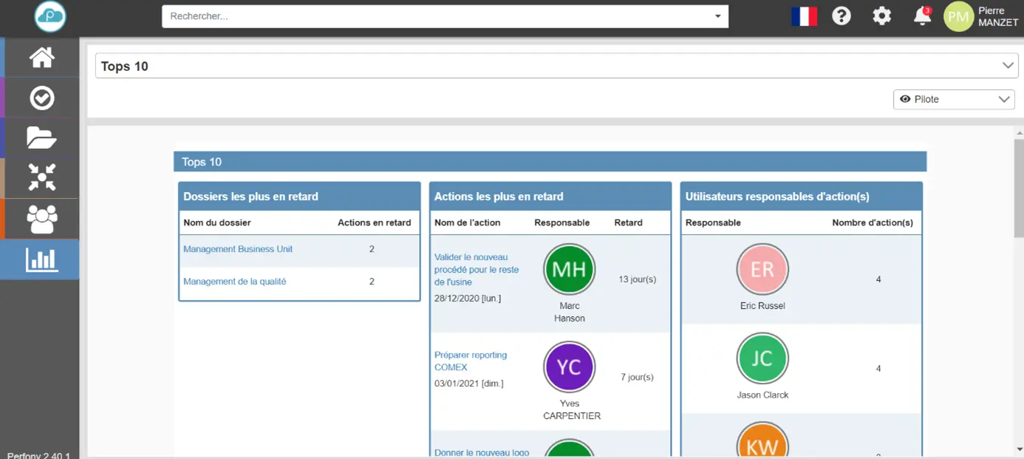Image resolution: width=1024 pixels, height=459 pixels.
Task: Expand the Tops 10 dropdown selector
Action: pos(1008,66)
